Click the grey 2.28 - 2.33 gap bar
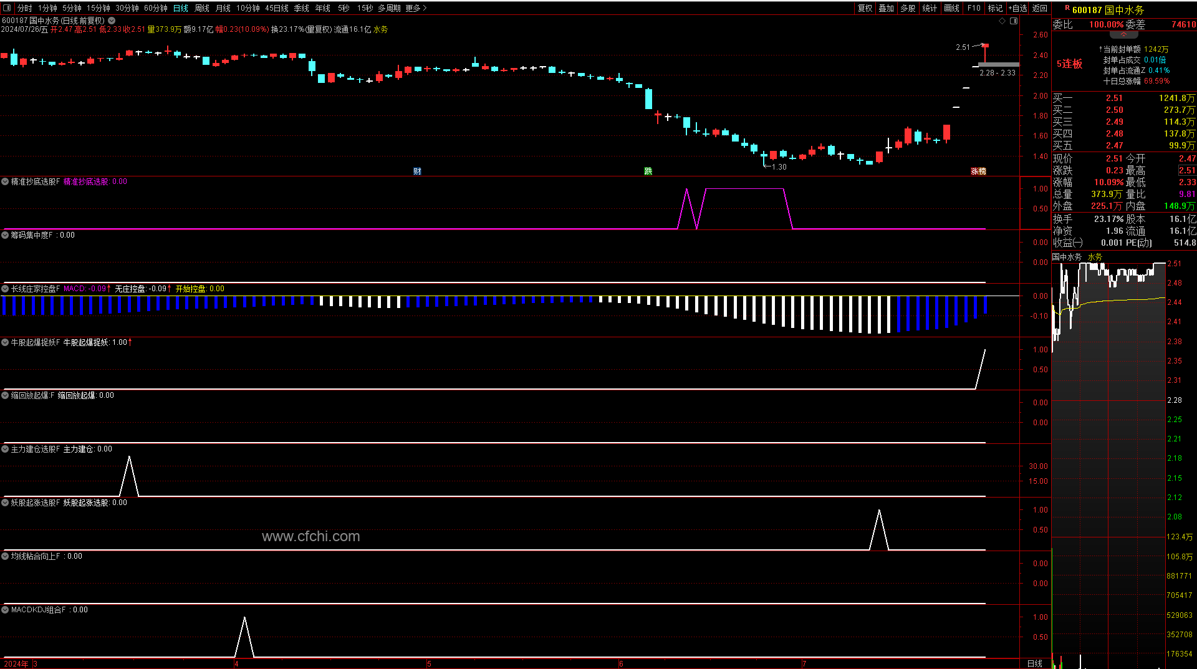The image size is (1197, 669). click(999, 64)
